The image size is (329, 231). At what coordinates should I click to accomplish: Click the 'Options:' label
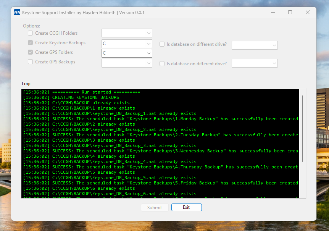pos(31,26)
